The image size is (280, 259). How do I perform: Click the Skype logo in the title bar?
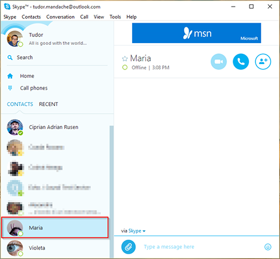[7, 7]
